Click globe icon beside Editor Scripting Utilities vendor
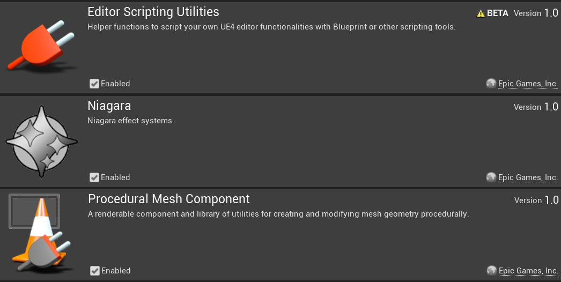Viewport: 561px width, 282px height. coord(491,84)
